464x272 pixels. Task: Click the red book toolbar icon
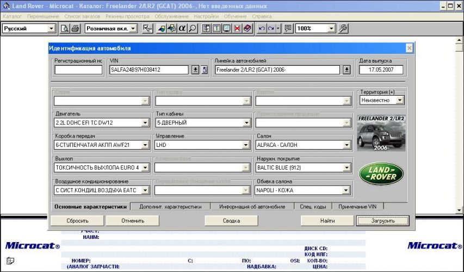pyautogui.click(x=248, y=28)
